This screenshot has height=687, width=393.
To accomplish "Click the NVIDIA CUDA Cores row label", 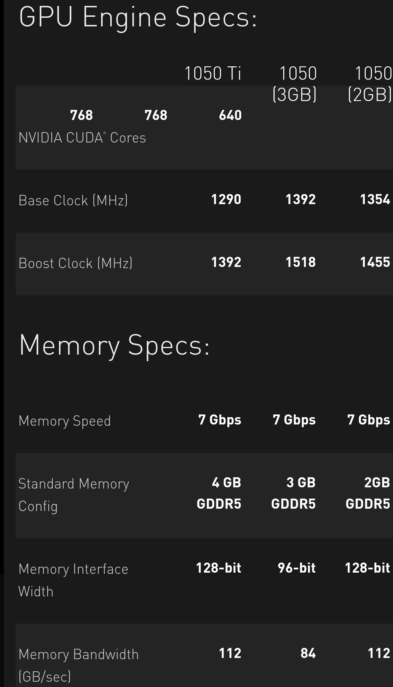I will click(82, 138).
